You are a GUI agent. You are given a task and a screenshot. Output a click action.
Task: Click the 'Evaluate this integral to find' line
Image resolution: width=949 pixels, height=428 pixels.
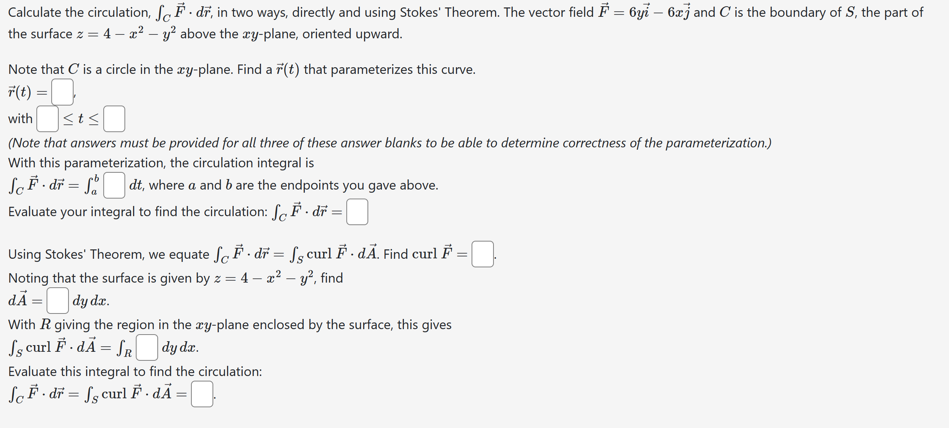click(135, 372)
